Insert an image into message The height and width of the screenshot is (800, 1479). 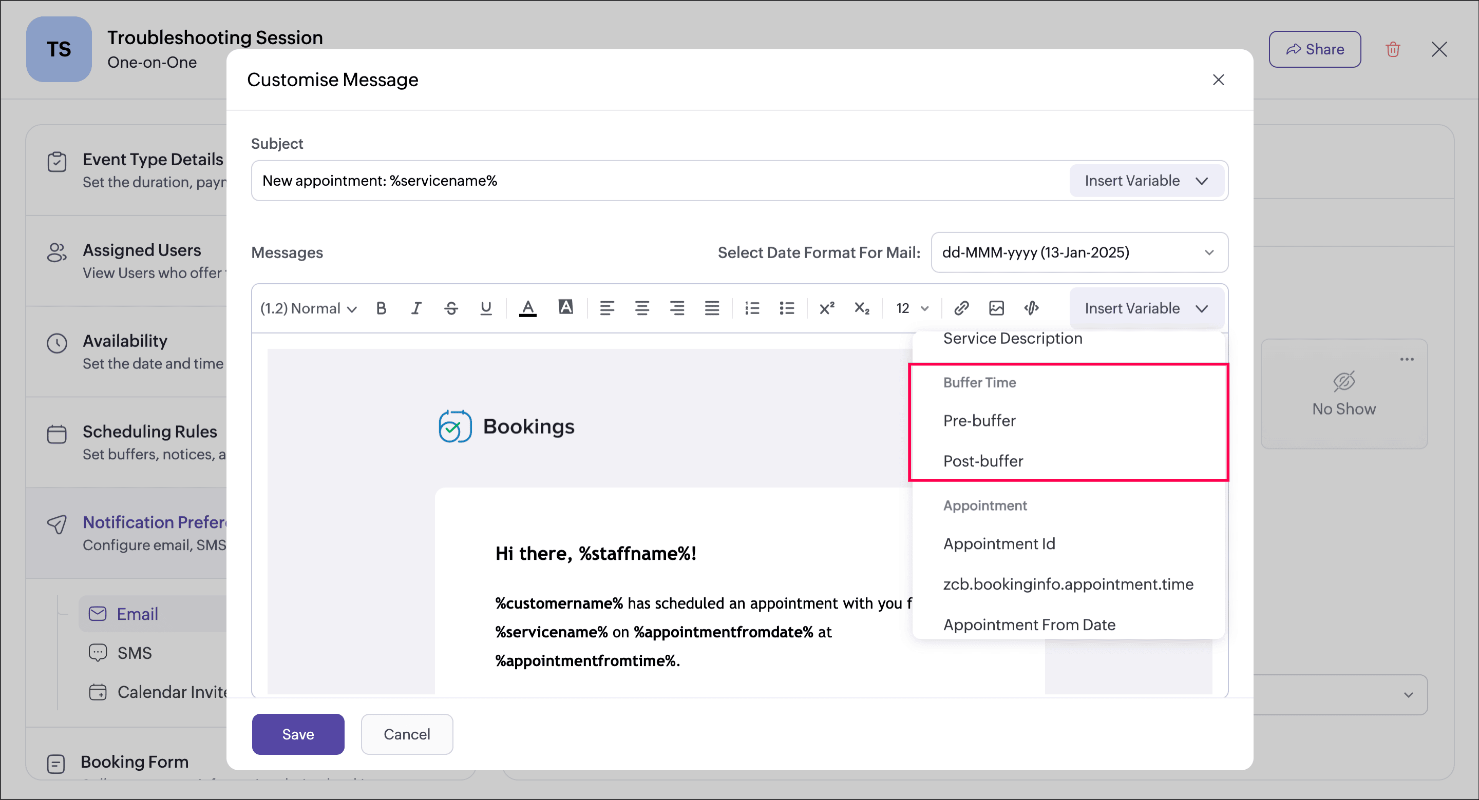pos(996,308)
